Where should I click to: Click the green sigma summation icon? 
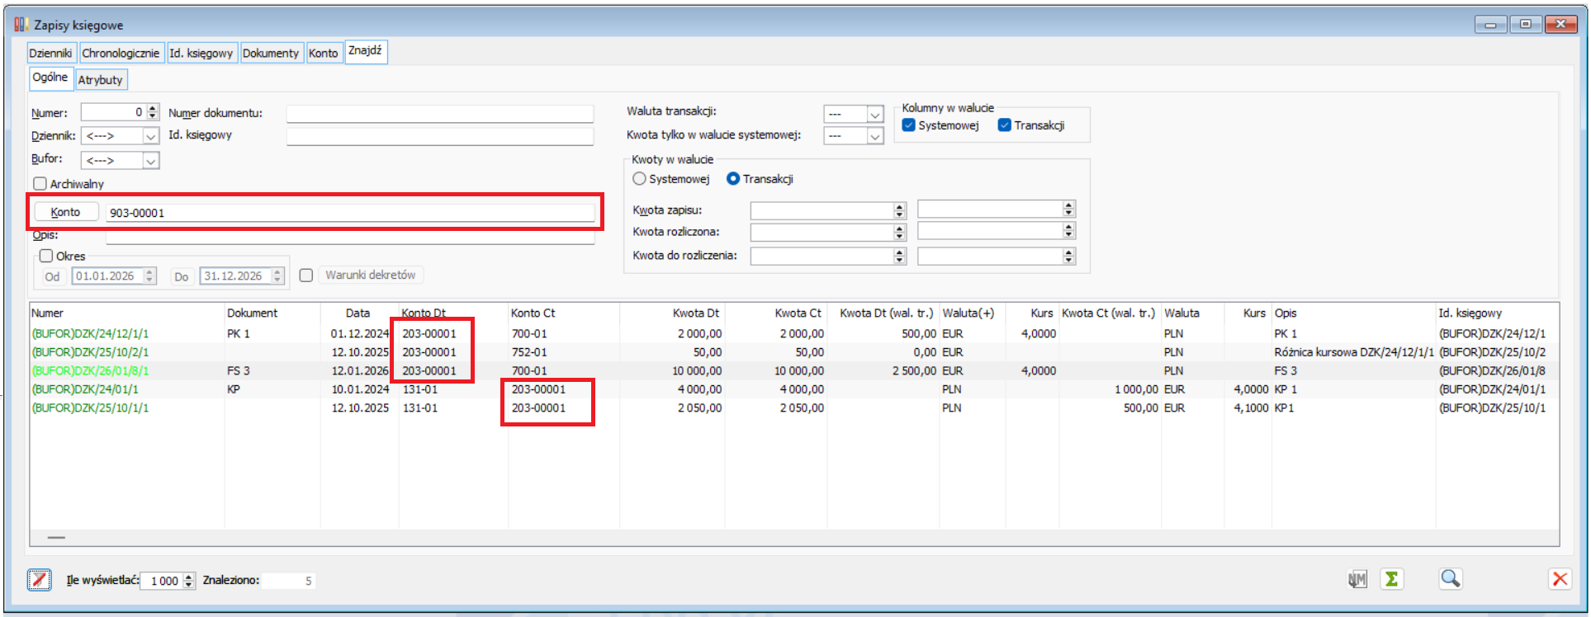point(1392,579)
